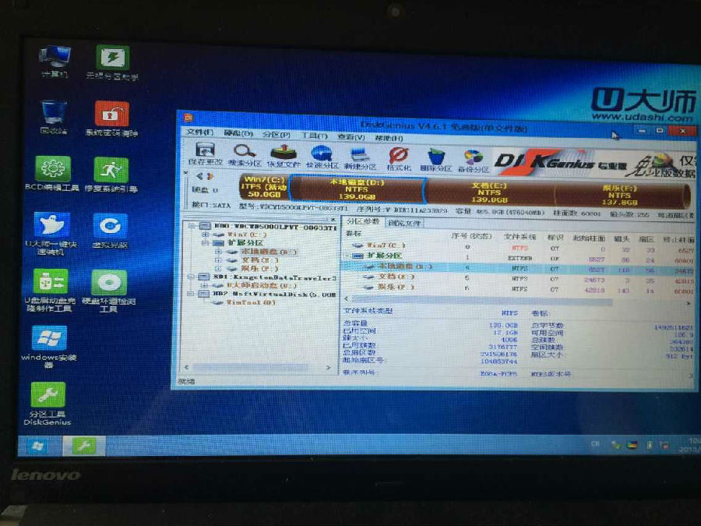Close the disk tree panel

333,220
